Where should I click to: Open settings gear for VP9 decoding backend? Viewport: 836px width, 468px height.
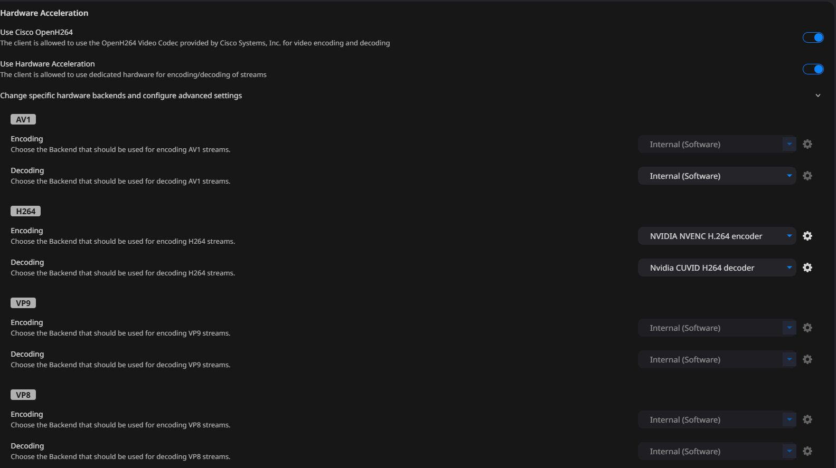coord(807,359)
